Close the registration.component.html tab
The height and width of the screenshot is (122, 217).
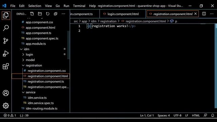(195, 14)
